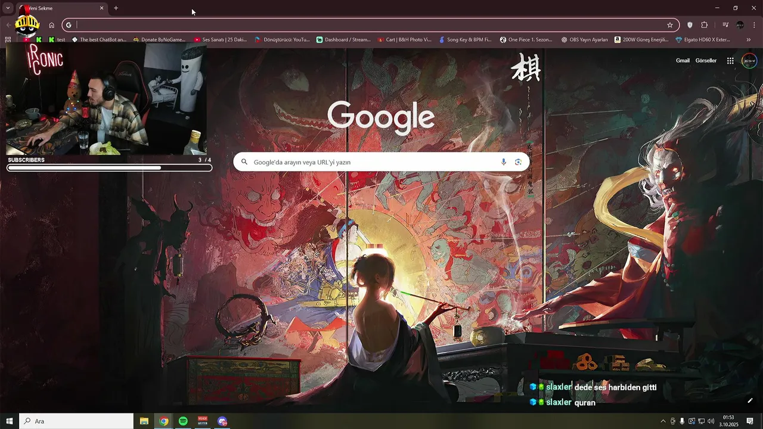Open a new tab with plus button
Screen dimensions: 763x429
point(116,8)
